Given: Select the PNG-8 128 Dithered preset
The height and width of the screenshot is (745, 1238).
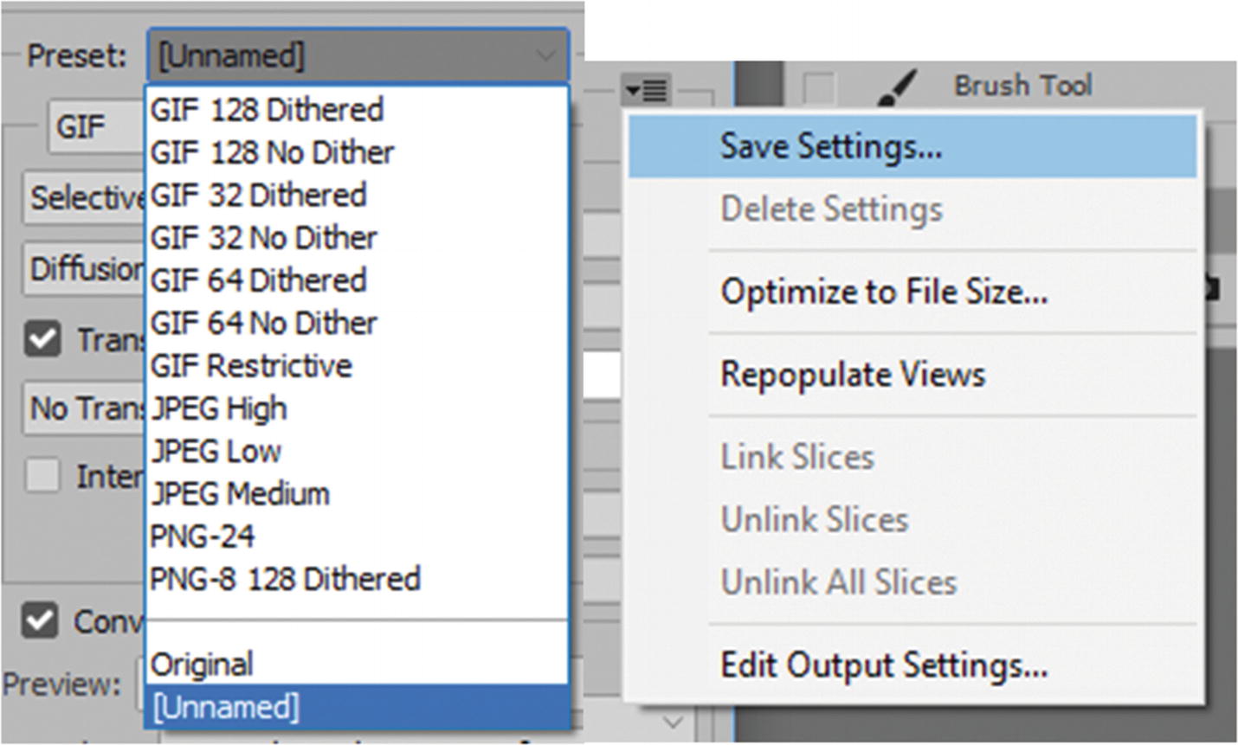Looking at the screenshot, I should coord(285,579).
